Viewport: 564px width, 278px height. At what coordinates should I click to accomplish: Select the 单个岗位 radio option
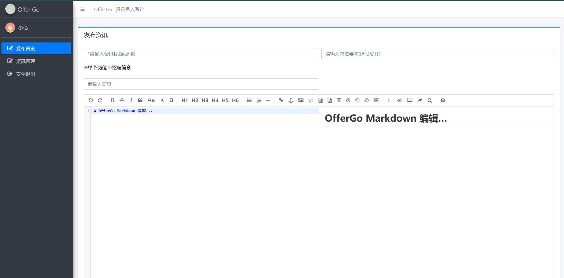point(86,68)
